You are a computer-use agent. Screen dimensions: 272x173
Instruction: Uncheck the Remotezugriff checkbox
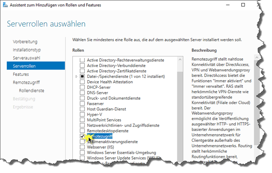pos(82,136)
